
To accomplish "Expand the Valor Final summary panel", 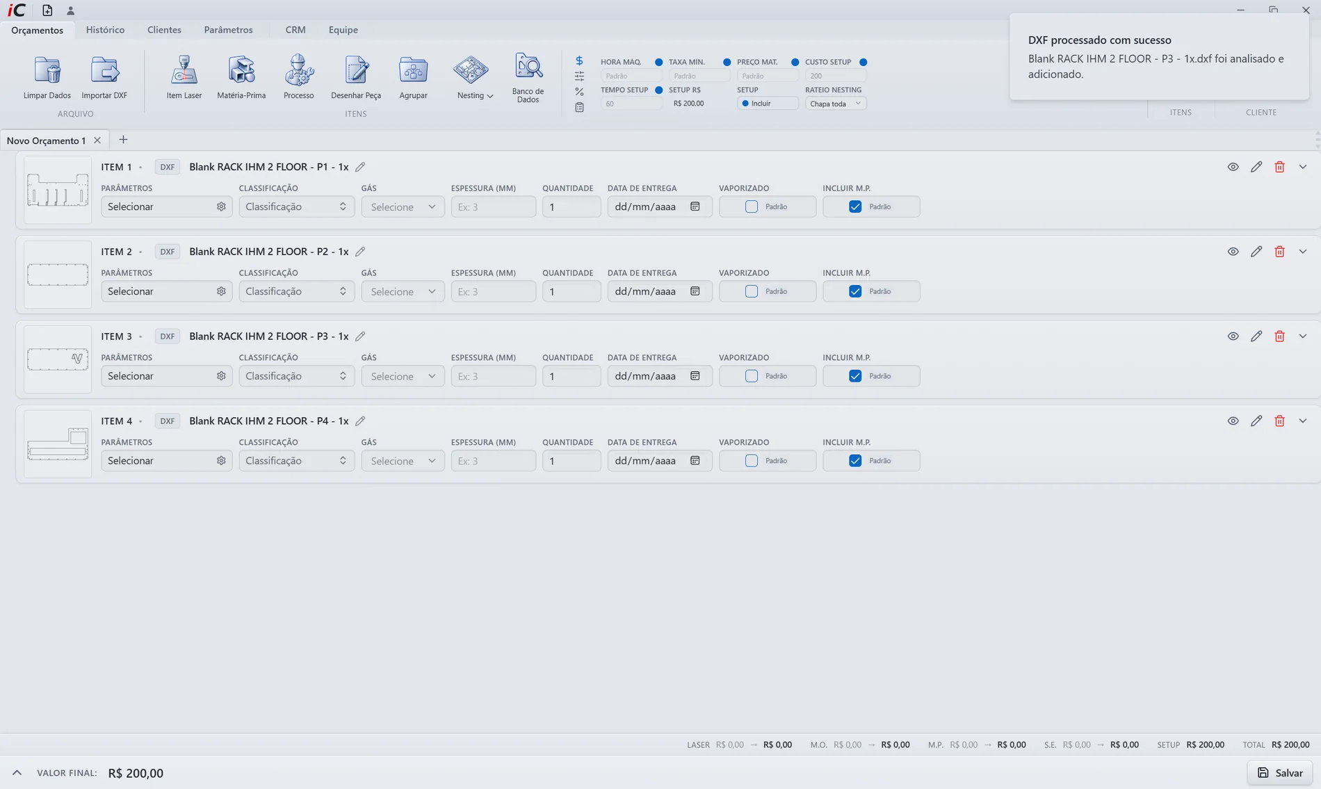I will [17, 773].
